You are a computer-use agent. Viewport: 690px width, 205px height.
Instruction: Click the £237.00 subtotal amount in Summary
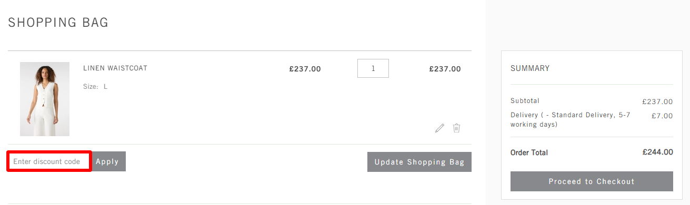click(x=657, y=102)
